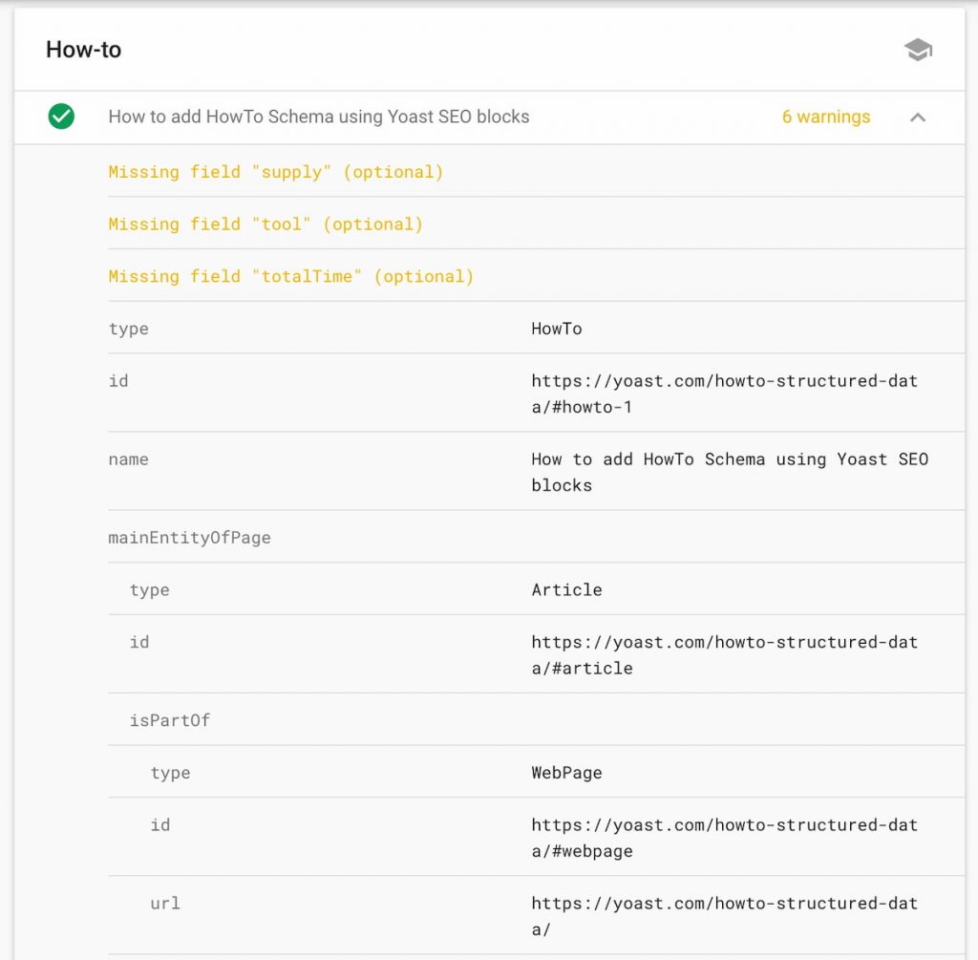Click the name row property value
Viewport: 978px width, 960px height.
pos(729,472)
